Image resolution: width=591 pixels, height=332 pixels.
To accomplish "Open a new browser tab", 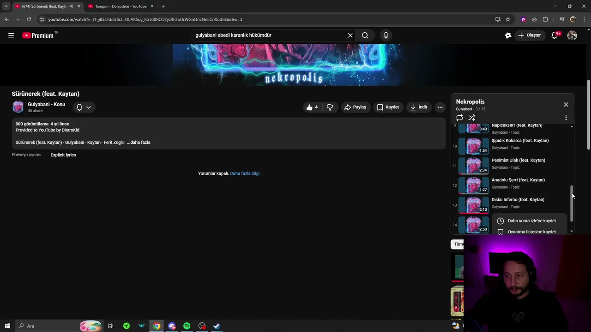I will [x=163, y=6].
